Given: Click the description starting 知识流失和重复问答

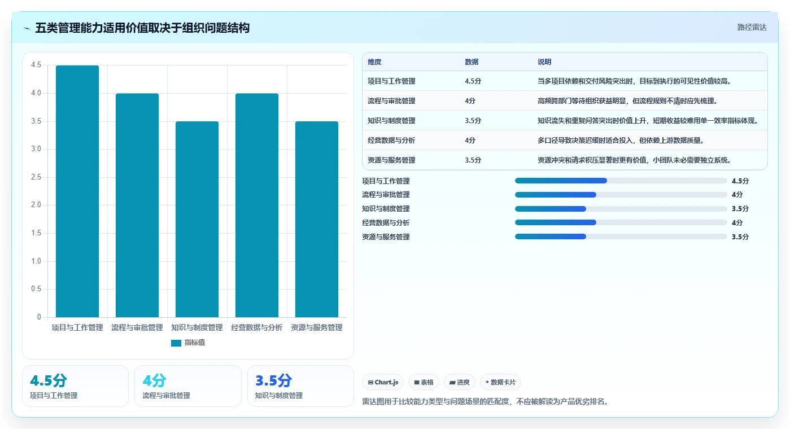Looking at the screenshot, I should point(648,121).
